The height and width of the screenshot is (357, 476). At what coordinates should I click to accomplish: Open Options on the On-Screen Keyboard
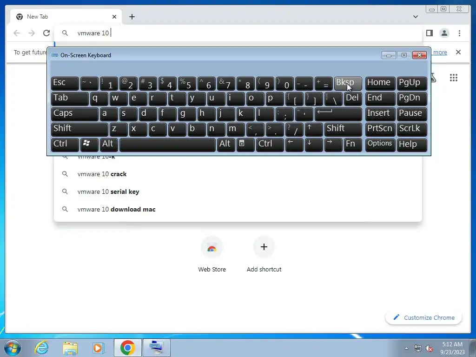pos(380,145)
